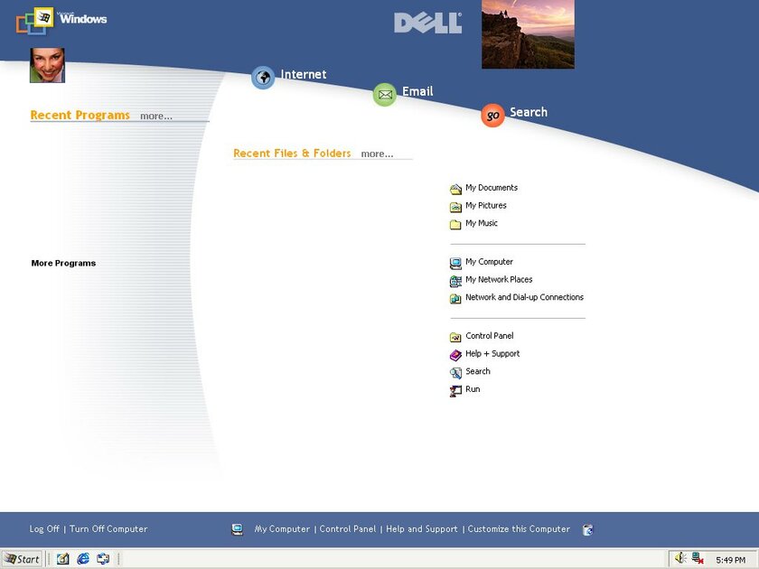759x569 pixels.
Task: Click the user profile picture
Action: 47,66
